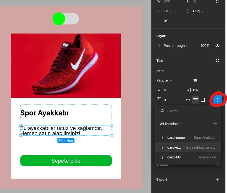This screenshot has width=227, height=193.
Task: Select the Spor Ayakkabı heading text
Action: (44, 113)
